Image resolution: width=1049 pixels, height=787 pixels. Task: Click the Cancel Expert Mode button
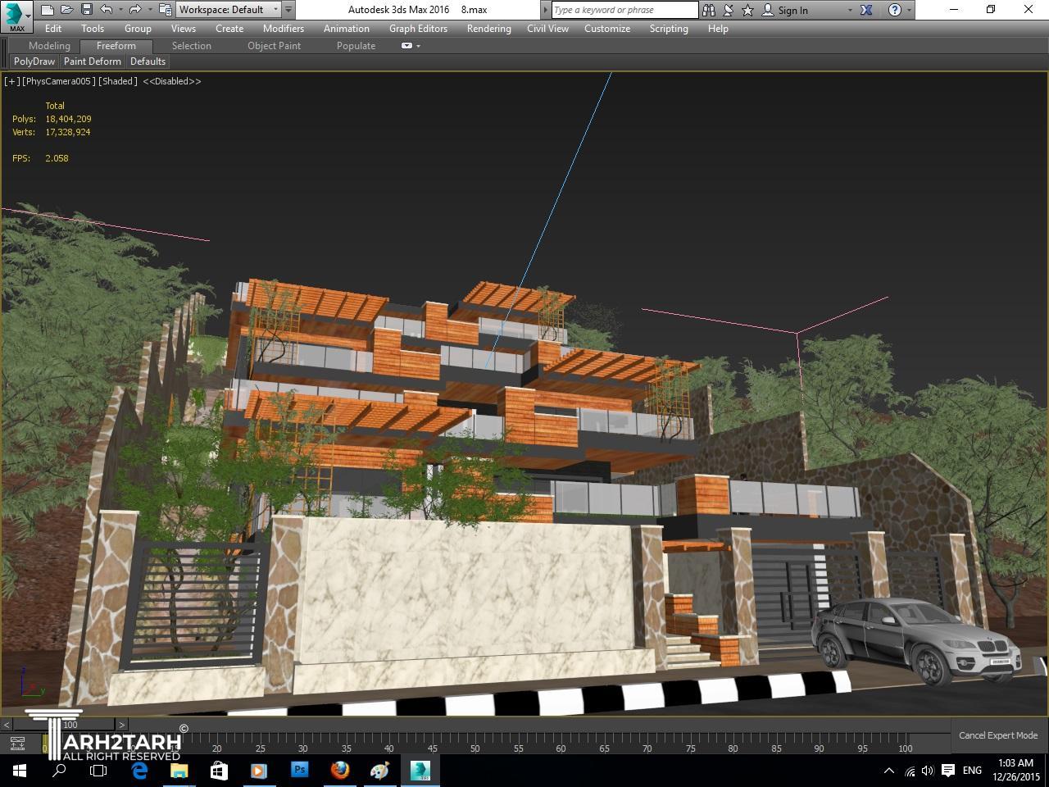pos(997,735)
